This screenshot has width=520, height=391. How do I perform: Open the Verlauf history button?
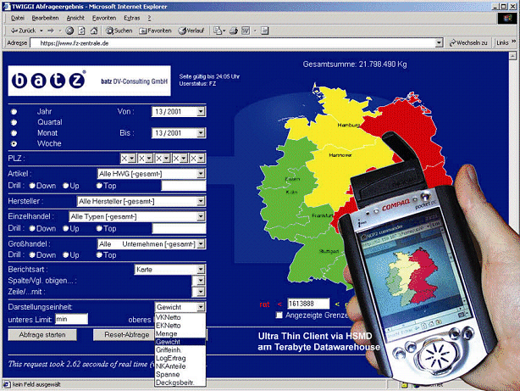(191, 30)
